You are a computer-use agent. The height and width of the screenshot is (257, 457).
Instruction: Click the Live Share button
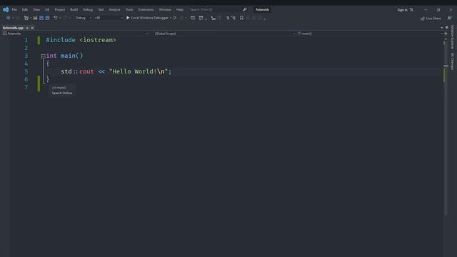431,19
